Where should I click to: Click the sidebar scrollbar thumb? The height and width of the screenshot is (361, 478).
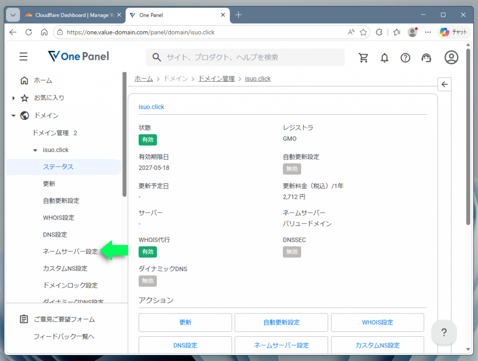tap(124, 134)
